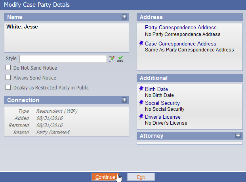Open the Case Correspondence Address link
This screenshot has width=246, height=182.
point(180,44)
